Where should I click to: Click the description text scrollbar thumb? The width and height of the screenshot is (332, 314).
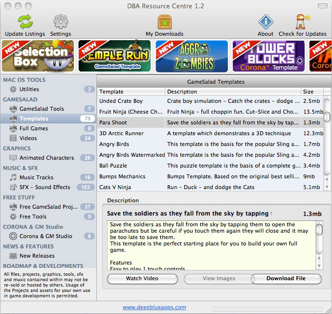[319, 229]
